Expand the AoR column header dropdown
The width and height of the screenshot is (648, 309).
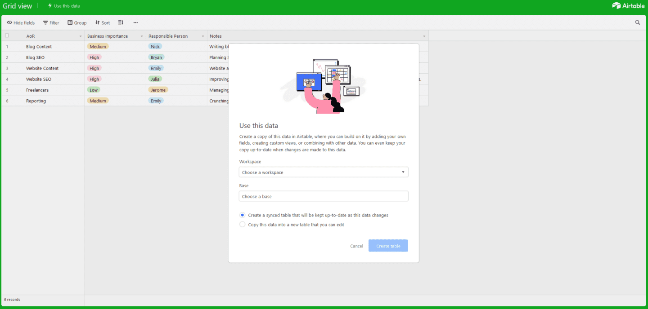point(80,35)
